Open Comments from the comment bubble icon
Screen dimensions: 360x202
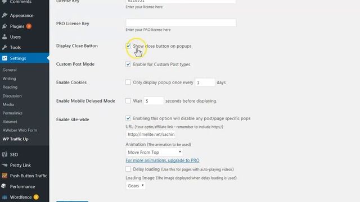click(4, 1)
